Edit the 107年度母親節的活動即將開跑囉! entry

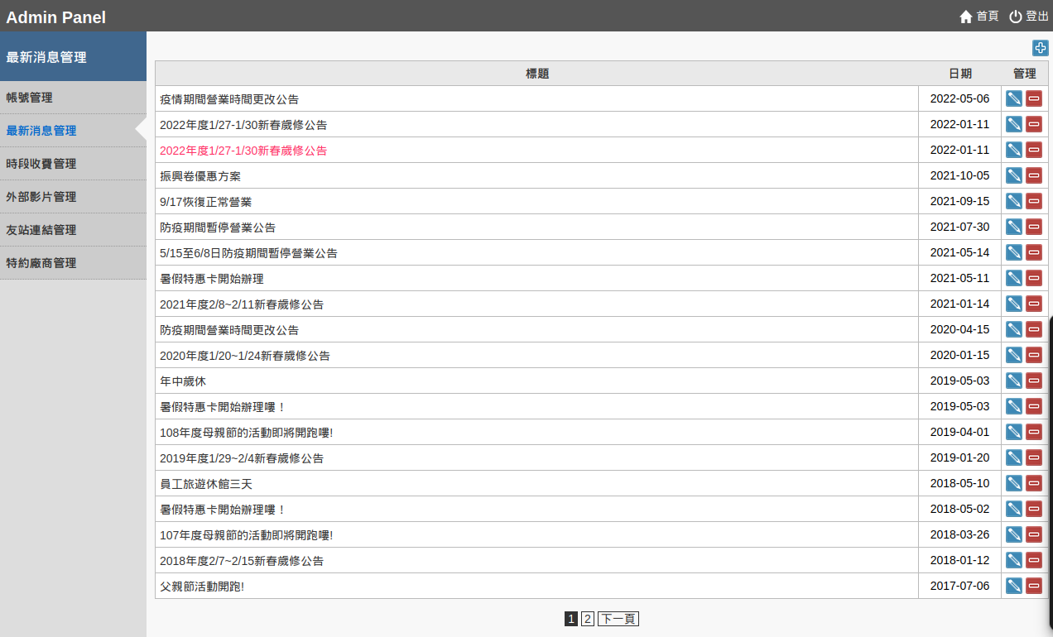1014,534
